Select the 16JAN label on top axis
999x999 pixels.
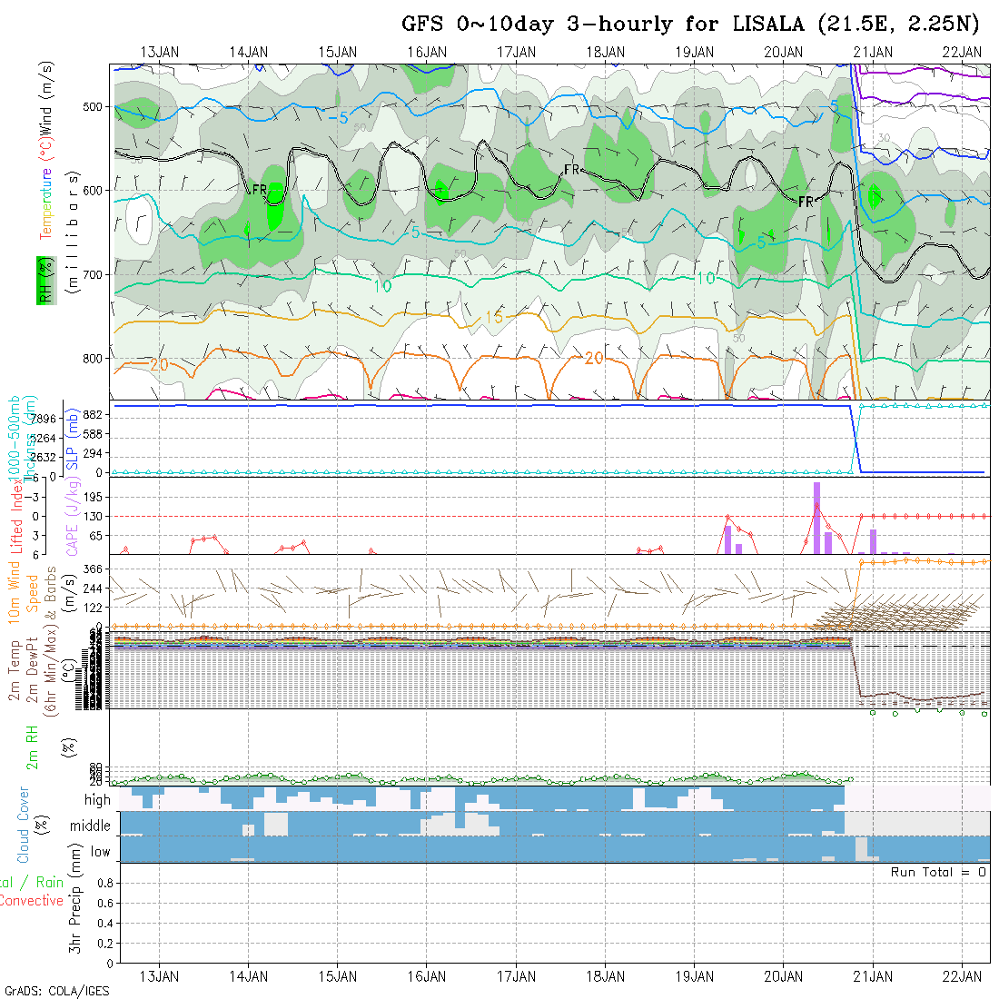427,52
